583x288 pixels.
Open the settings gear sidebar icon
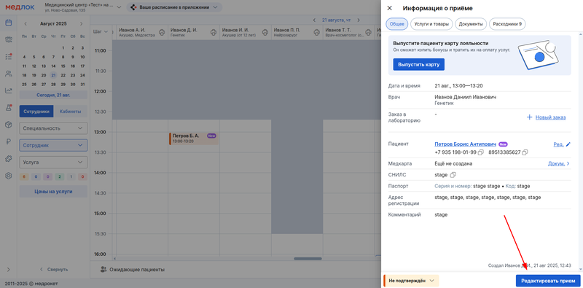tap(8, 176)
